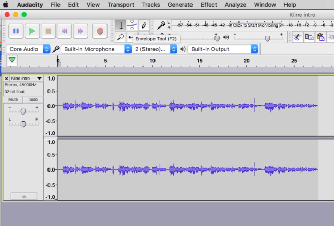This screenshot has width=334, height=226.
Task: Open the 2 (Stereo) channels dropdown
Action: click(154, 49)
